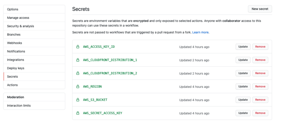Image resolution: width=282 pixels, height=127 pixels.
Task: Click the lock icon beside AWS_ACCESS_KEY_ID
Action: (78, 47)
